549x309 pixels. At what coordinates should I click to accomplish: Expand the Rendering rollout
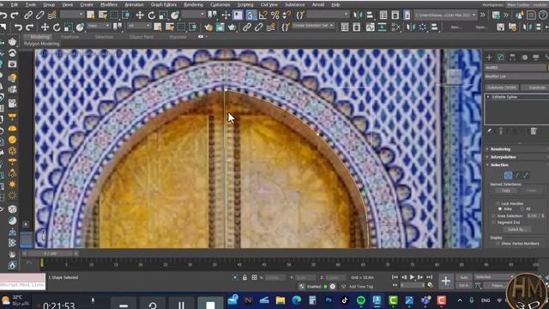coord(500,148)
